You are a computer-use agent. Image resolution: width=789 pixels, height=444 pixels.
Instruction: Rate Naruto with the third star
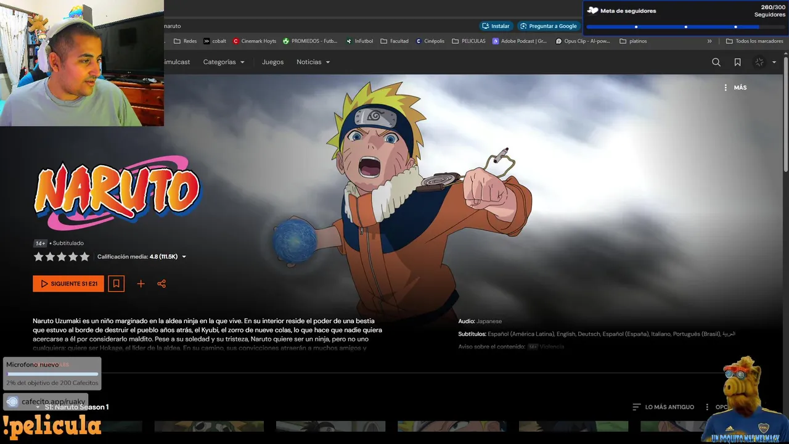62,257
